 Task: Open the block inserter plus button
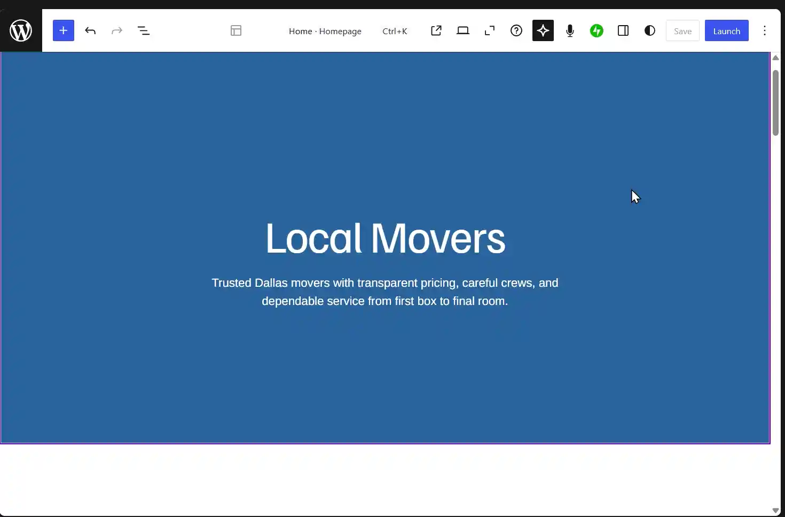pos(63,30)
